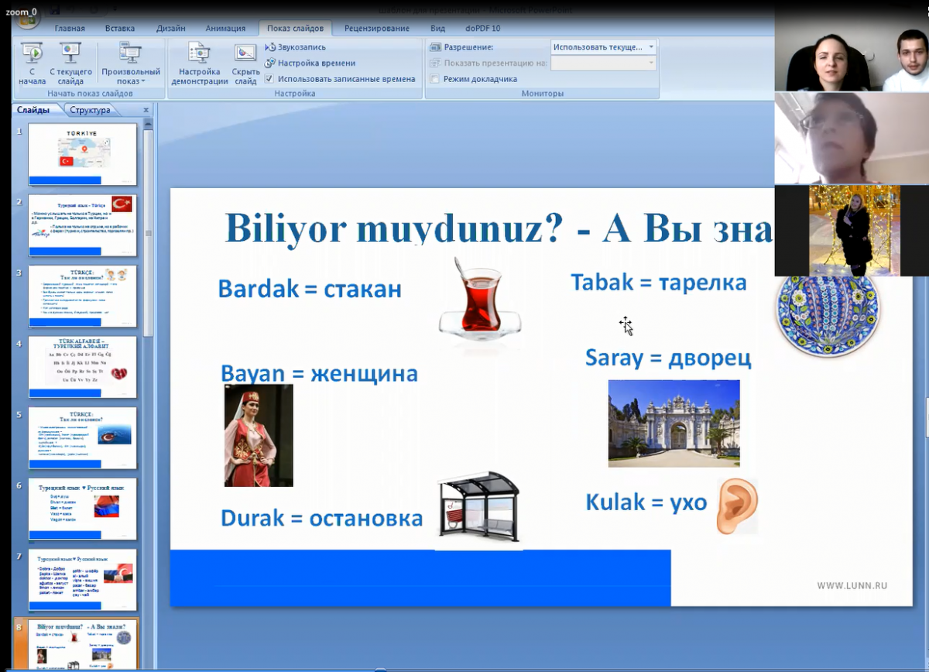Click the middle Zoom video tile
Screen dimensions: 929x672
click(852, 138)
